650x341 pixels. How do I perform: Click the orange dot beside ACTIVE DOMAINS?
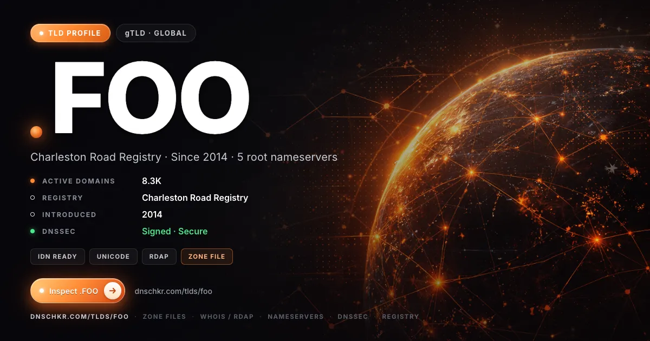32,181
